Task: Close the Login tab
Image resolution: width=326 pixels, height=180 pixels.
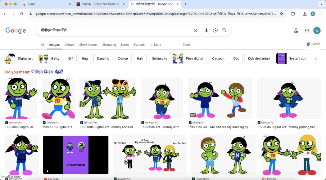Action: pyautogui.click(x=70, y=4)
